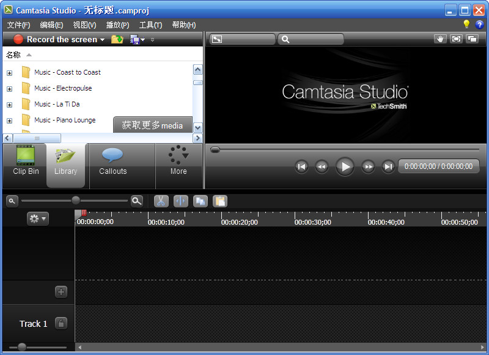
Task: Click the 获取更多 media button
Action: (152, 125)
